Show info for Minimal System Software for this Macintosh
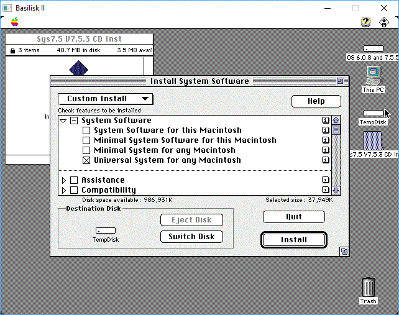 pos(326,140)
